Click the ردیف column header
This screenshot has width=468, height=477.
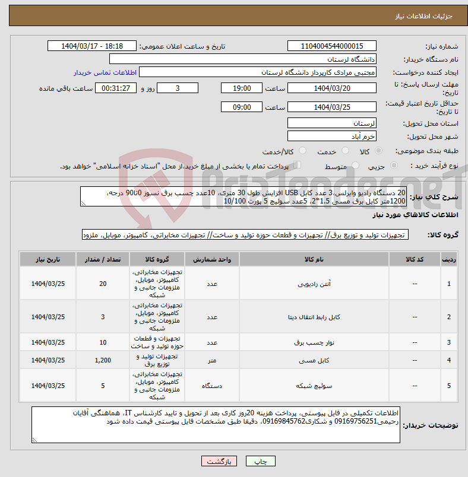pyautogui.click(x=449, y=259)
